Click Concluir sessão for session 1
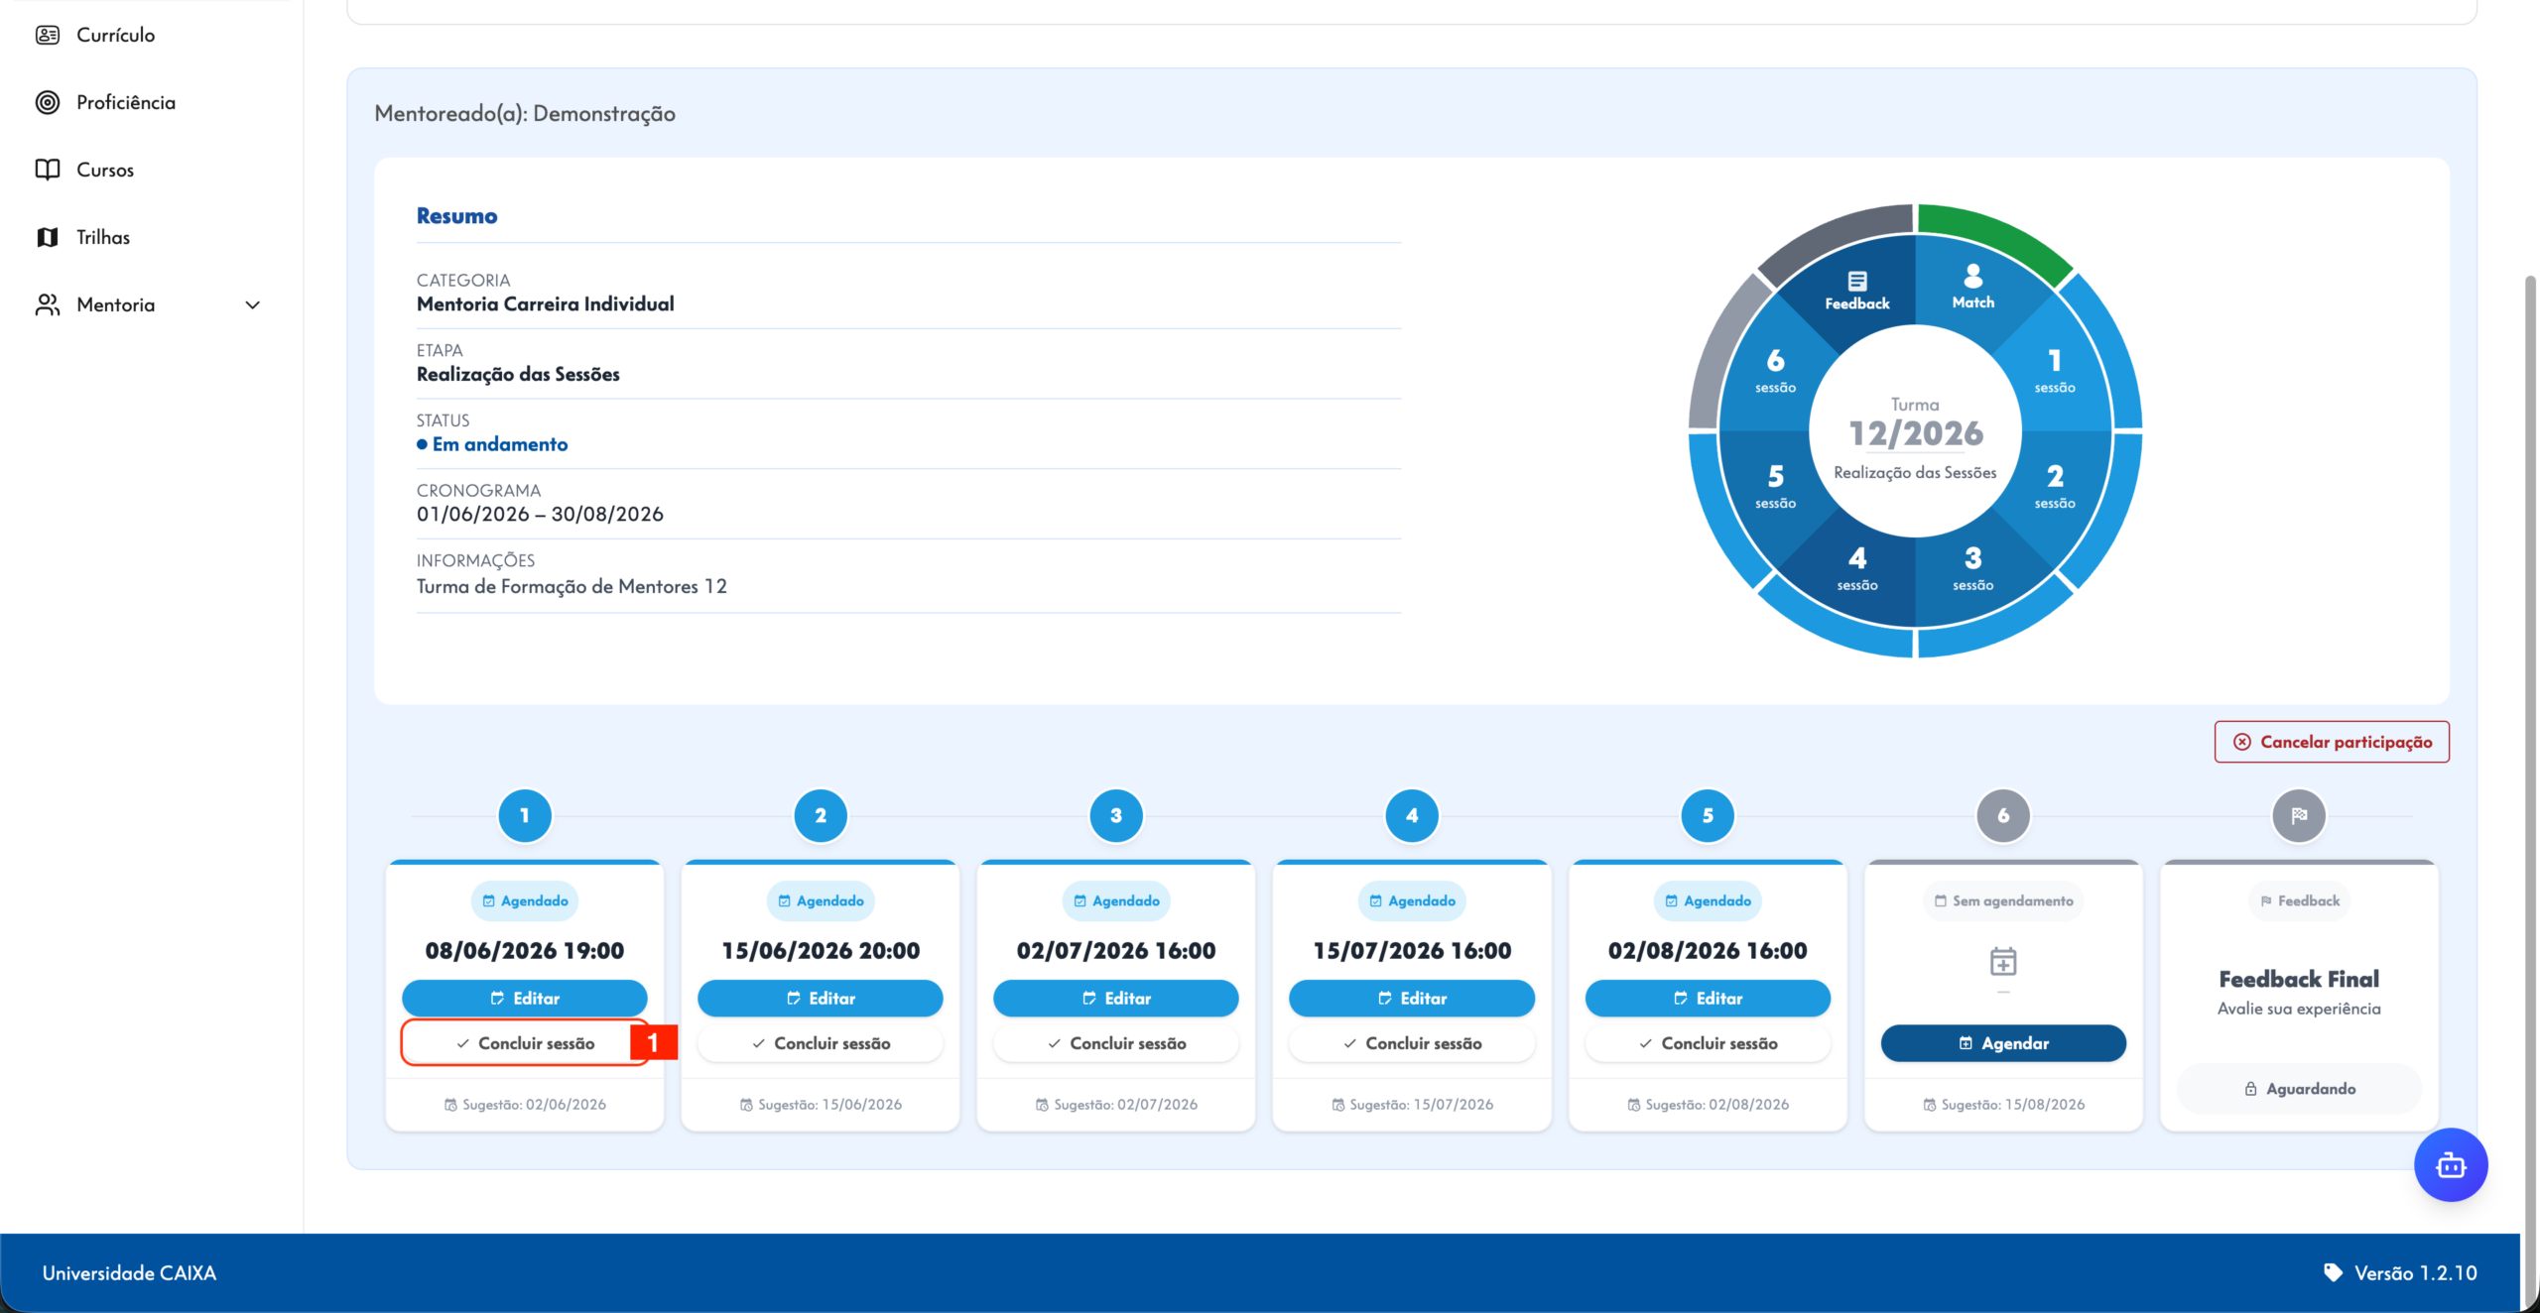This screenshot has width=2540, height=1313. click(524, 1043)
